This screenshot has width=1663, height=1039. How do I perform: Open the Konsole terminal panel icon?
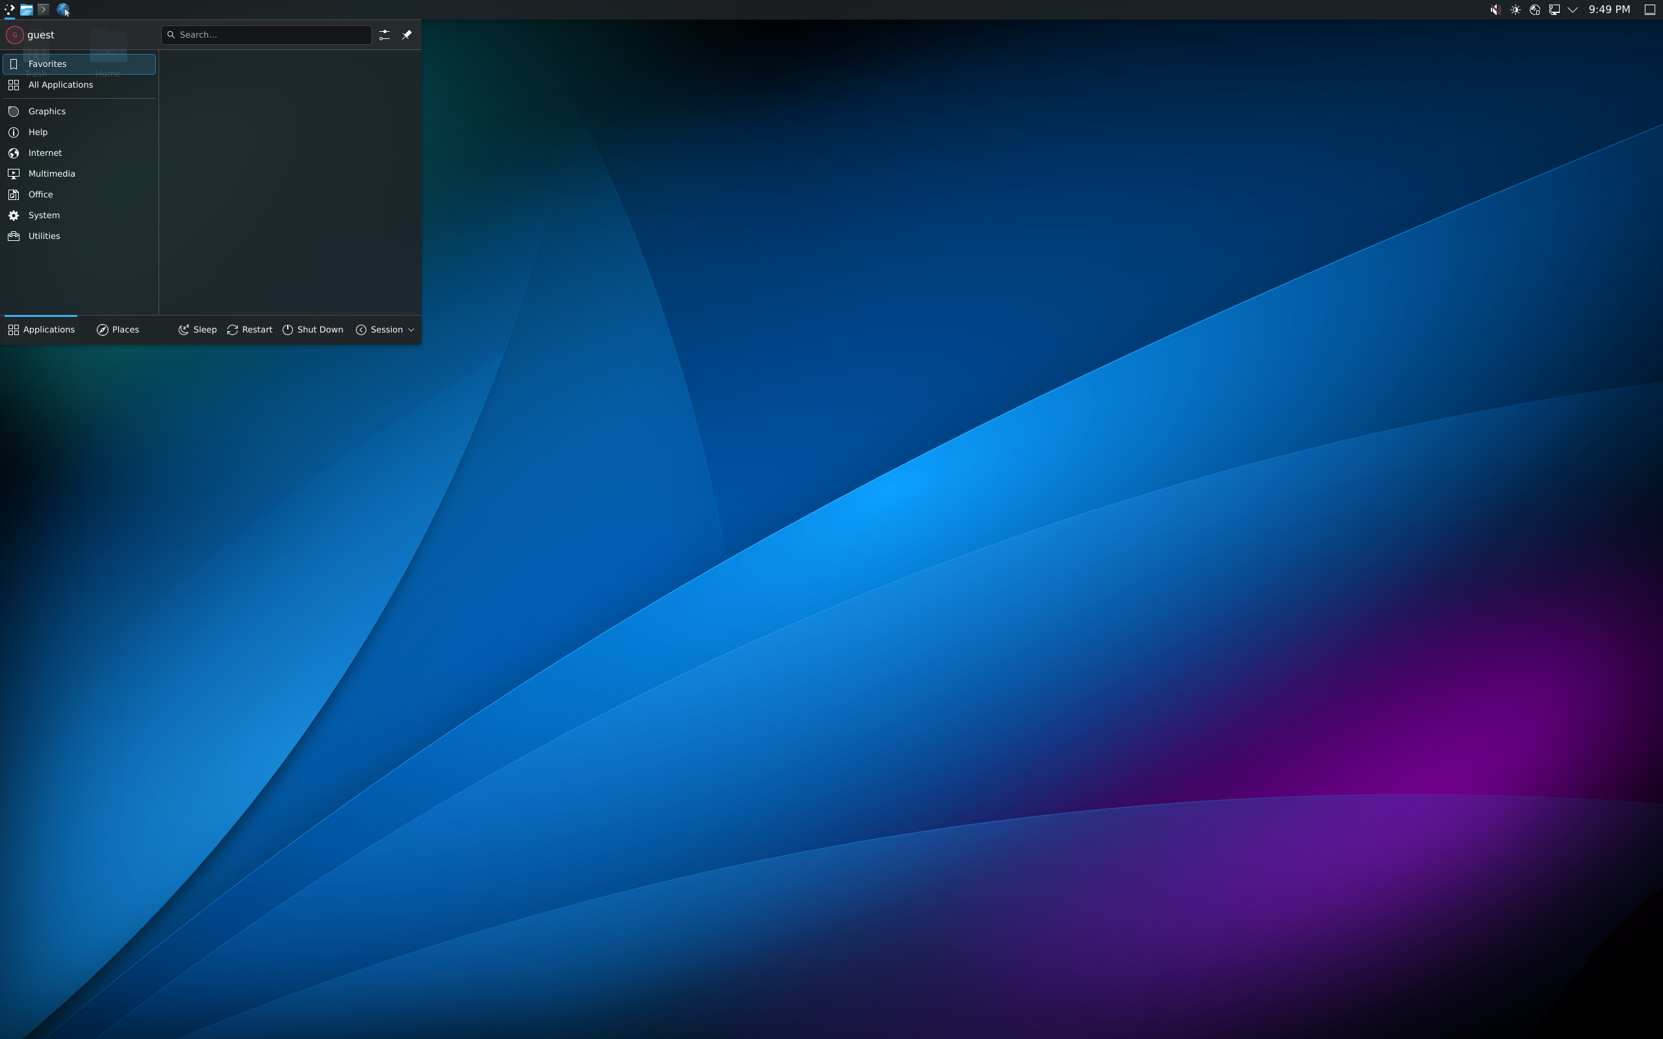44,10
